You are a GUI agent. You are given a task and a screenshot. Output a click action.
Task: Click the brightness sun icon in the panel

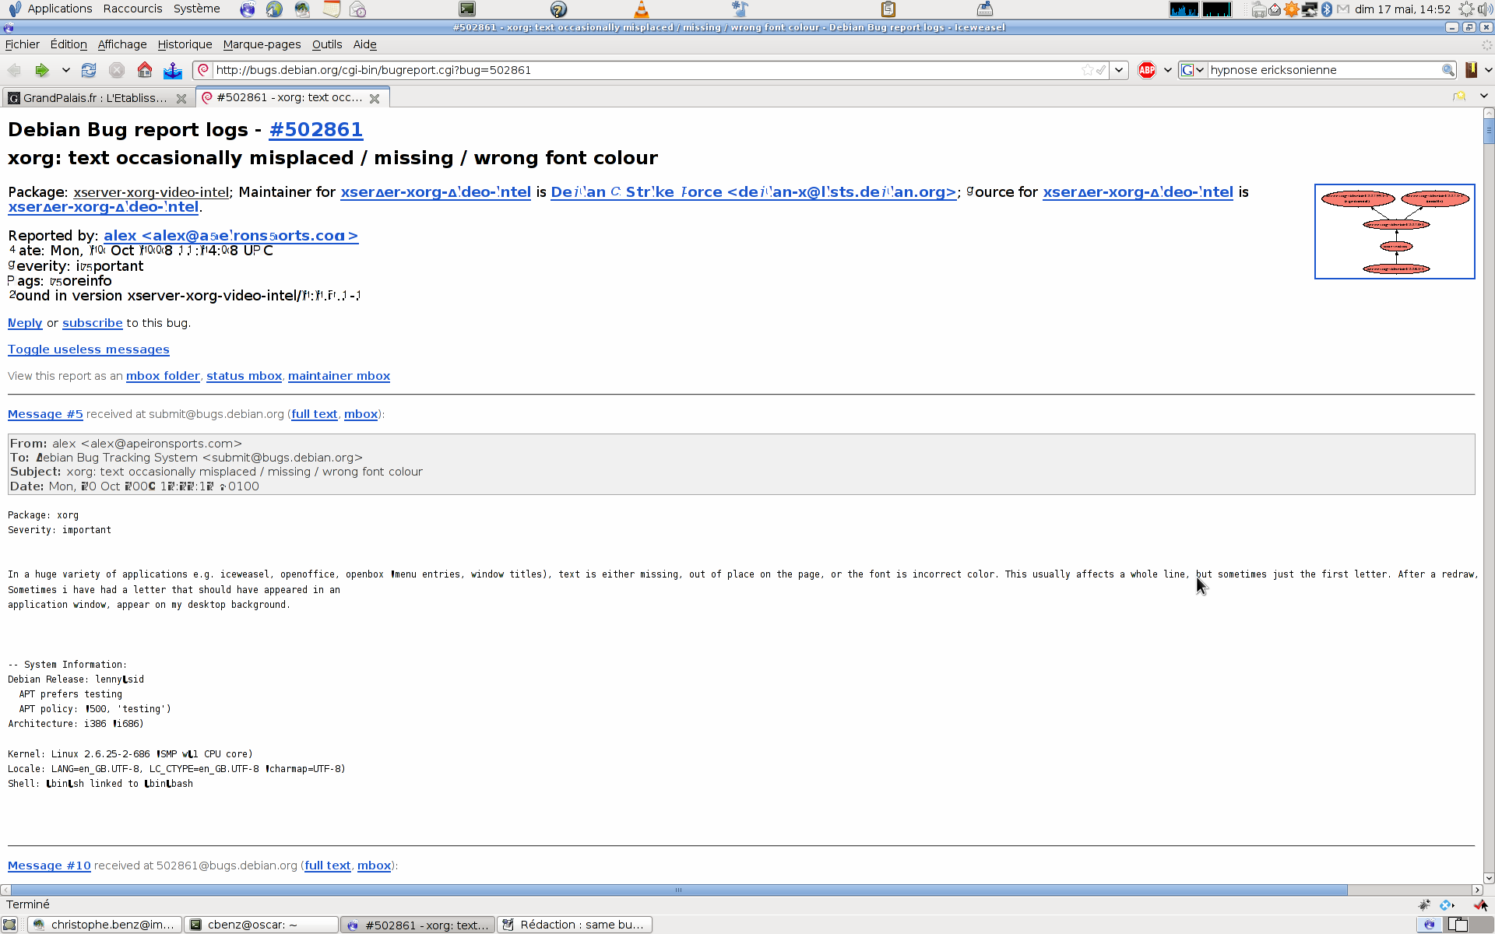click(x=1466, y=9)
